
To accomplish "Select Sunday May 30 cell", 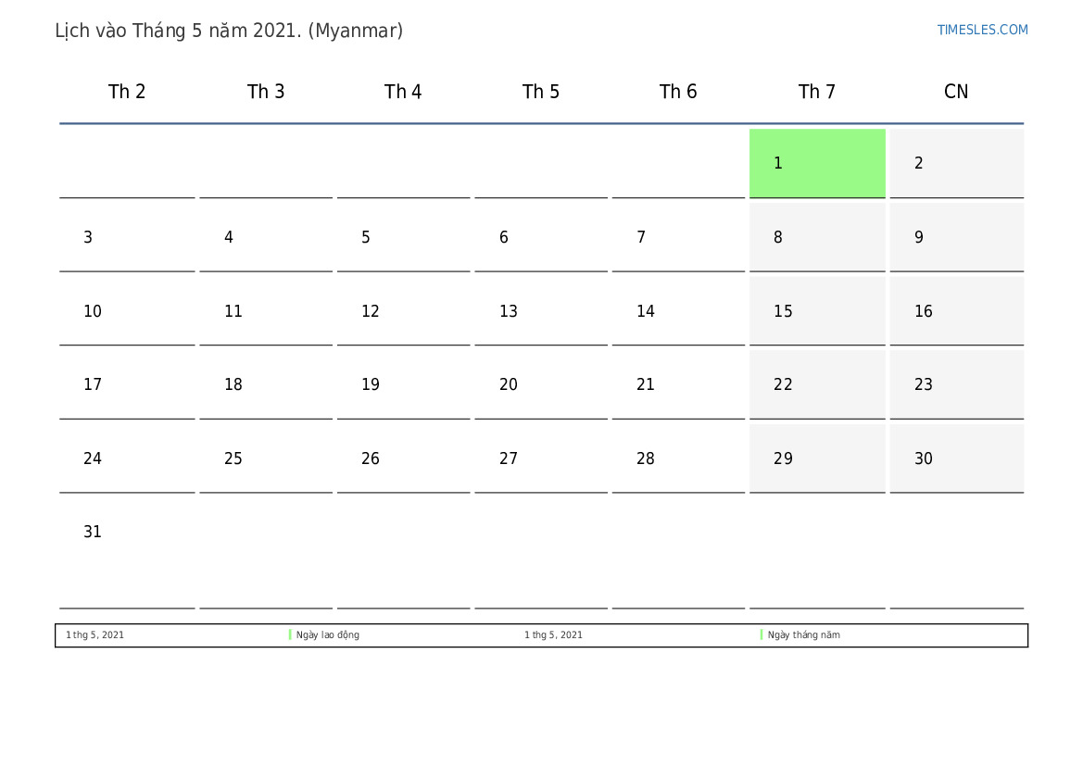I will [955, 458].
